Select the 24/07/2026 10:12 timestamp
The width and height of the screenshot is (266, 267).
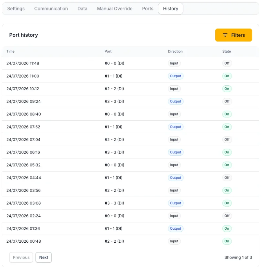23,89
